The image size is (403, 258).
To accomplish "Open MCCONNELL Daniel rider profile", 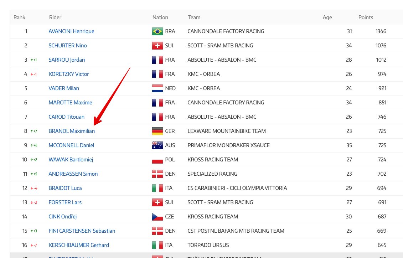I will 71,145.
